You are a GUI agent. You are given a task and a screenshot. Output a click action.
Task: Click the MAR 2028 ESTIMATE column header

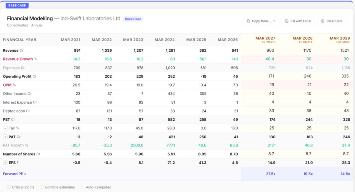click(x=302, y=40)
